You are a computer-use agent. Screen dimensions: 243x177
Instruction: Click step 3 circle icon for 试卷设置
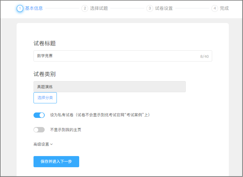pyautogui.click(x=150, y=8)
